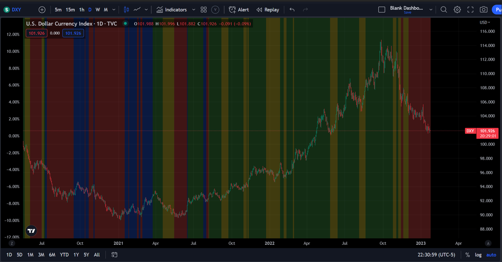Open the go-to-date calendar icon

pyautogui.click(x=114, y=255)
